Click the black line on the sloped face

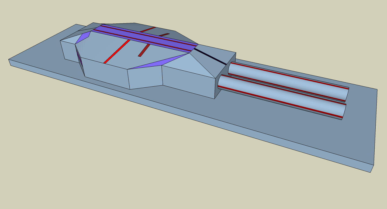(x=210, y=56)
